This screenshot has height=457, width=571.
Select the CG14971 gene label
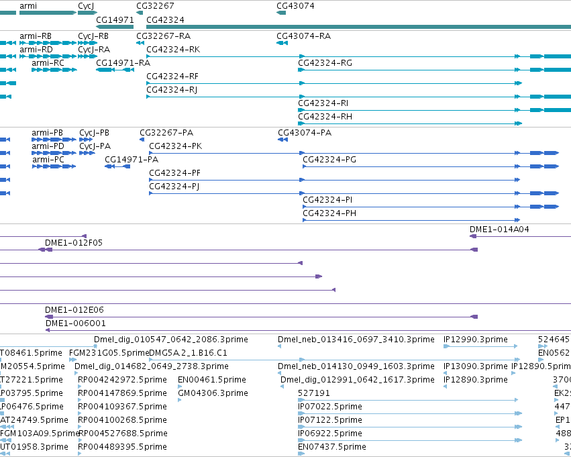[x=115, y=19]
